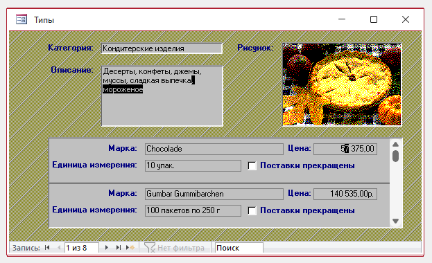Toggle 'Поставки прекращены' checkbox for Gumbar Gummibarchen
This screenshot has height=263, width=432.
(252, 210)
